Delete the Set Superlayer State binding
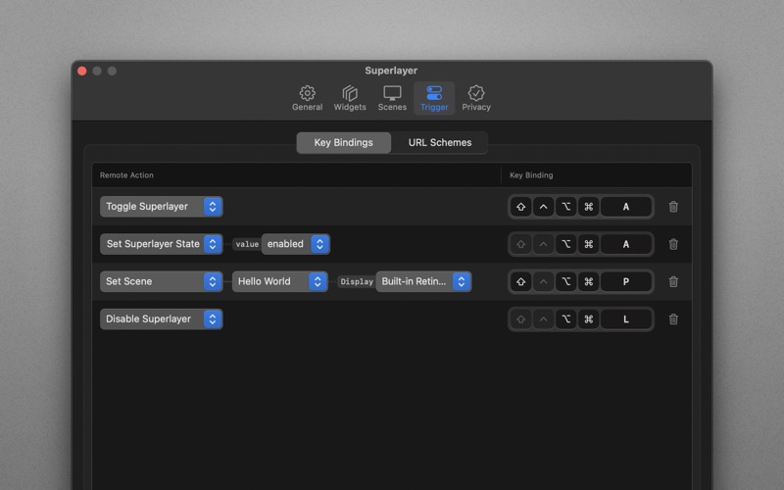The image size is (784, 490). [x=673, y=244]
